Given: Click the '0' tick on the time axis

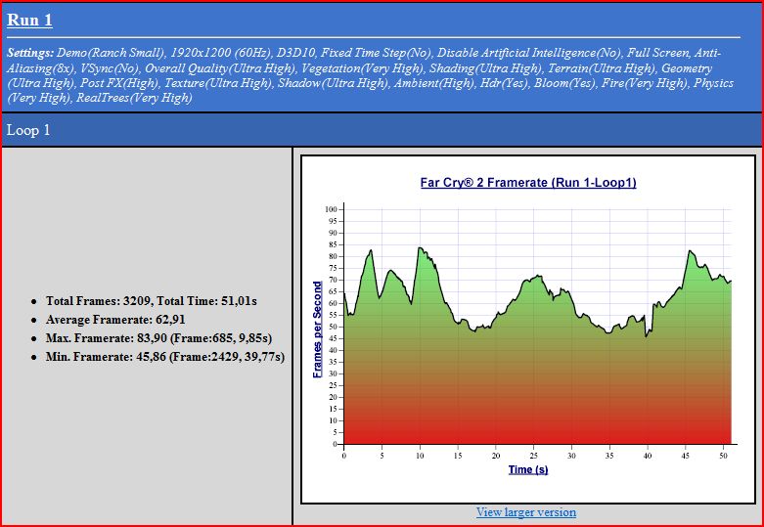Looking at the screenshot, I should (x=344, y=456).
